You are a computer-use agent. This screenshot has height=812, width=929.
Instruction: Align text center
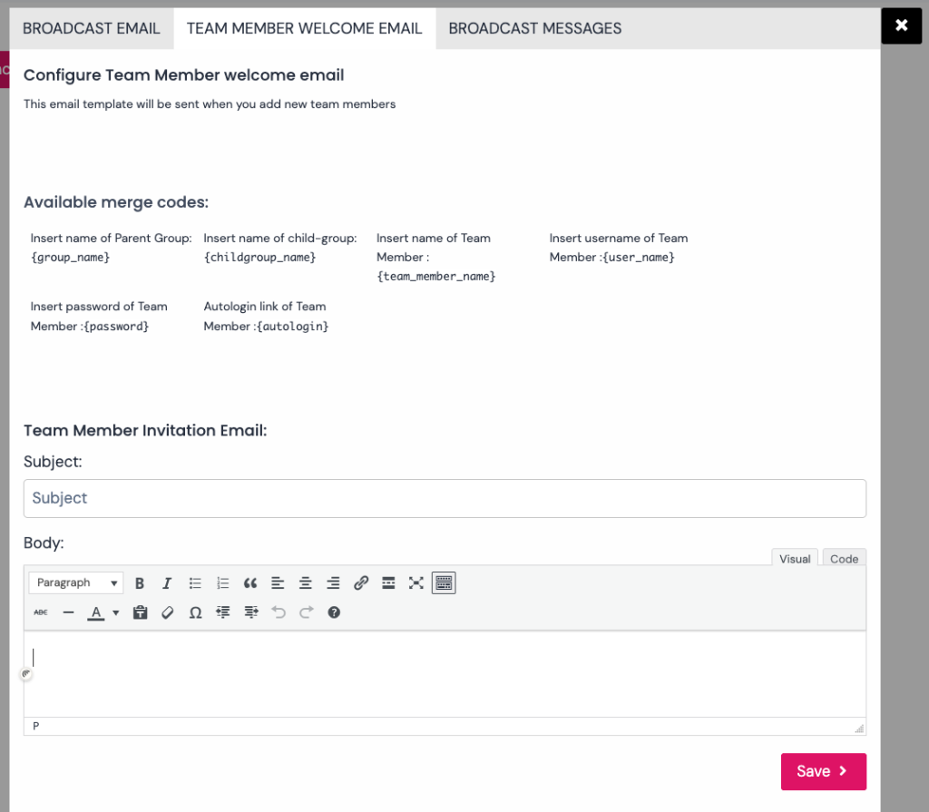[x=306, y=583]
